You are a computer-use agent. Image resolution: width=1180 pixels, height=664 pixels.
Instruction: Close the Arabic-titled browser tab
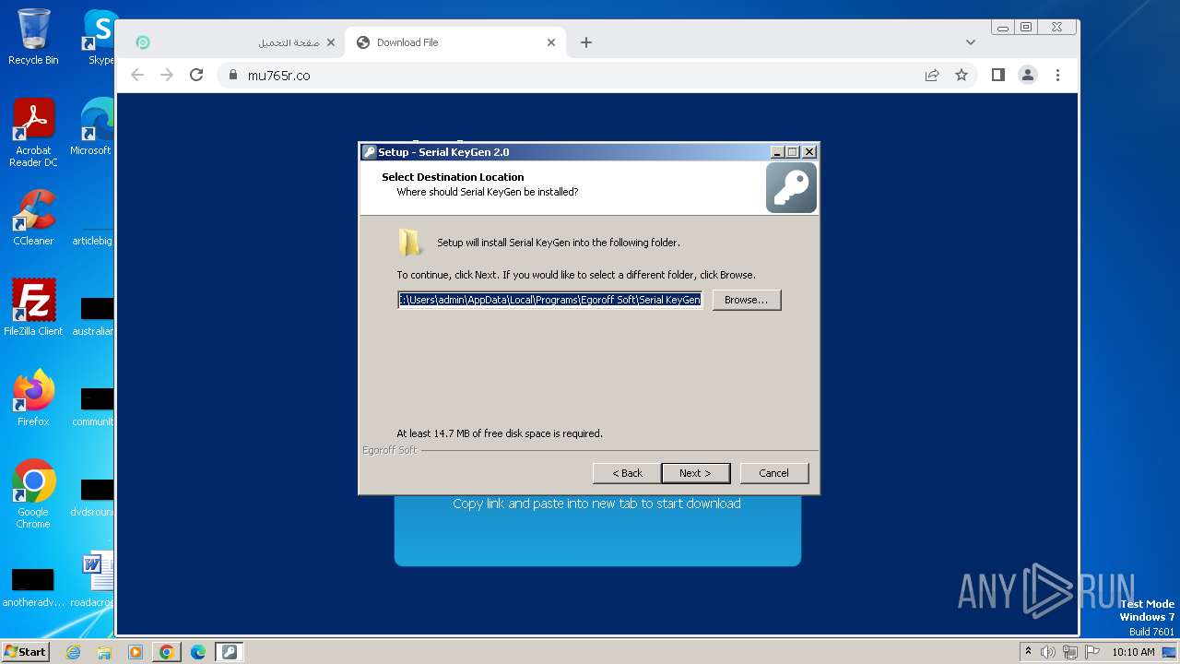(x=331, y=42)
